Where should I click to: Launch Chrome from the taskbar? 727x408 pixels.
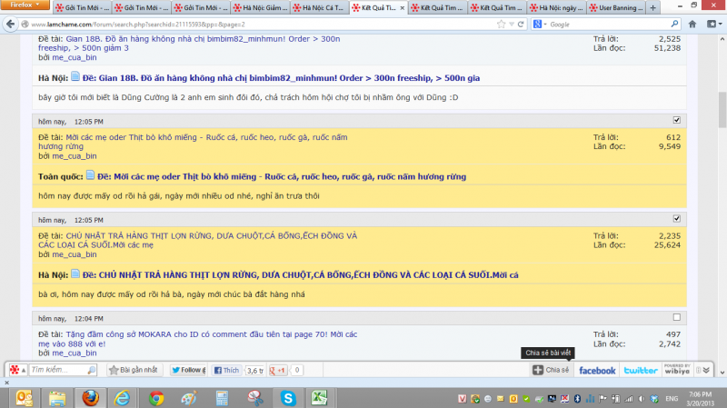click(156, 398)
